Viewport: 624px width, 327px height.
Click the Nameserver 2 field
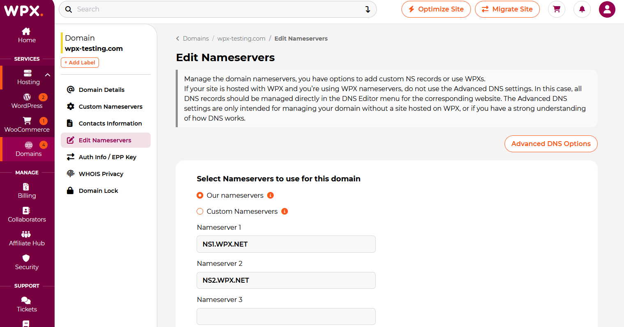tap(286, 280)
